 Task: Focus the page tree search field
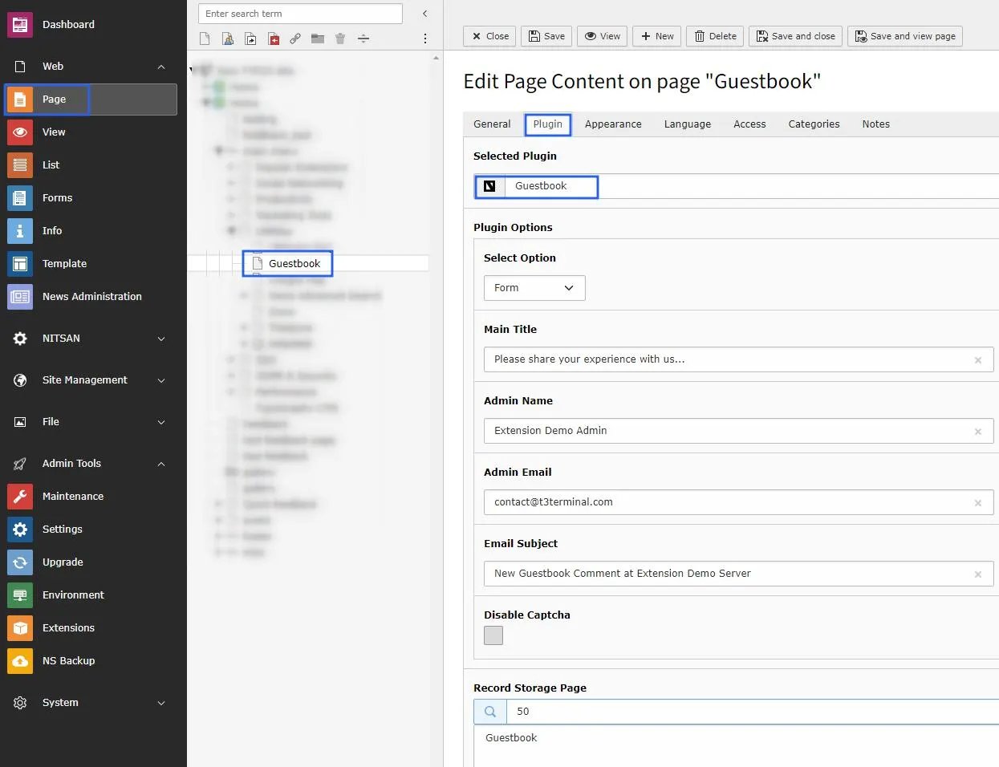click(x=300, y=14)
